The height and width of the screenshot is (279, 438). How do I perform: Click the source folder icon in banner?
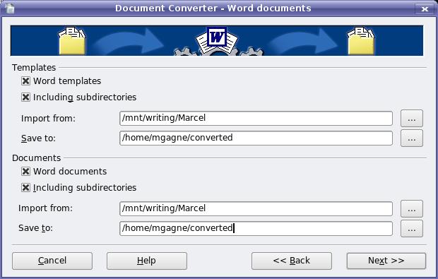72,41
